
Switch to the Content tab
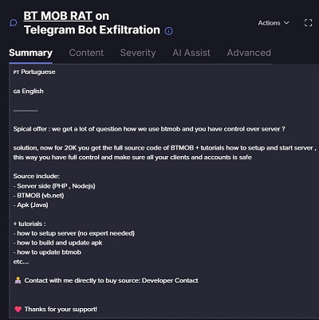click(x=86, y=53)
